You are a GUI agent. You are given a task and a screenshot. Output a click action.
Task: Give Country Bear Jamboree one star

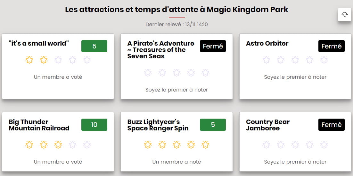click(266, 145)
